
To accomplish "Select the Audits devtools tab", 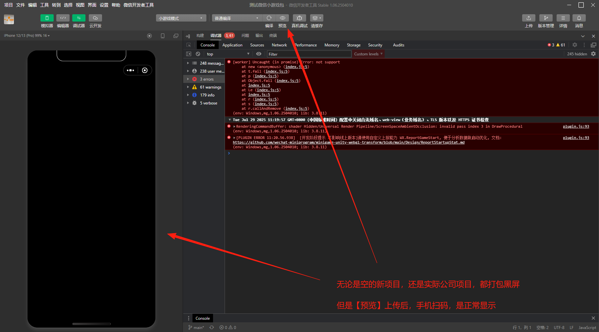I will click(x=399, y=45).
